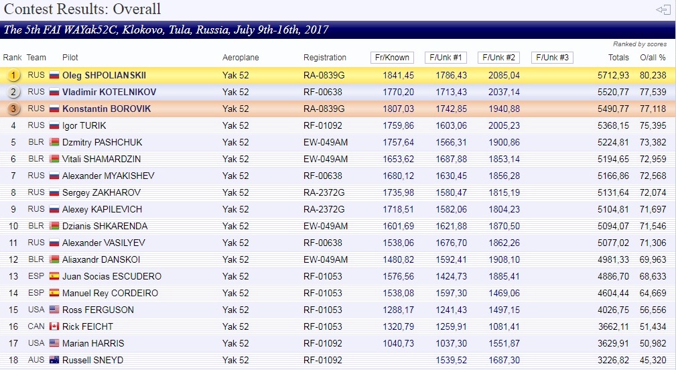Click Canadian flag beside Rick FEICHT

[54, 326]
